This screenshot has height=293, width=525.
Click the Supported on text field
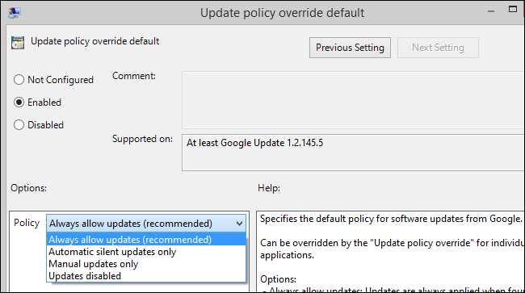point(353,153)
